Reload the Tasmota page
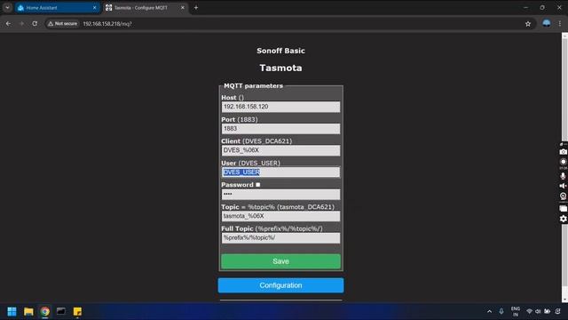The width and height of the screenshot is (568, 320). (35, 24)
